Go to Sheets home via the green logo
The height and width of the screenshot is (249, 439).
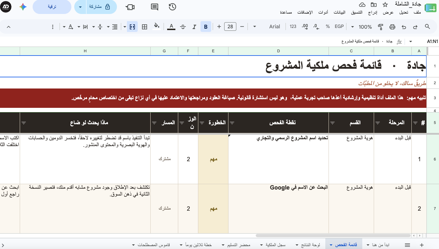coord(430,8)
